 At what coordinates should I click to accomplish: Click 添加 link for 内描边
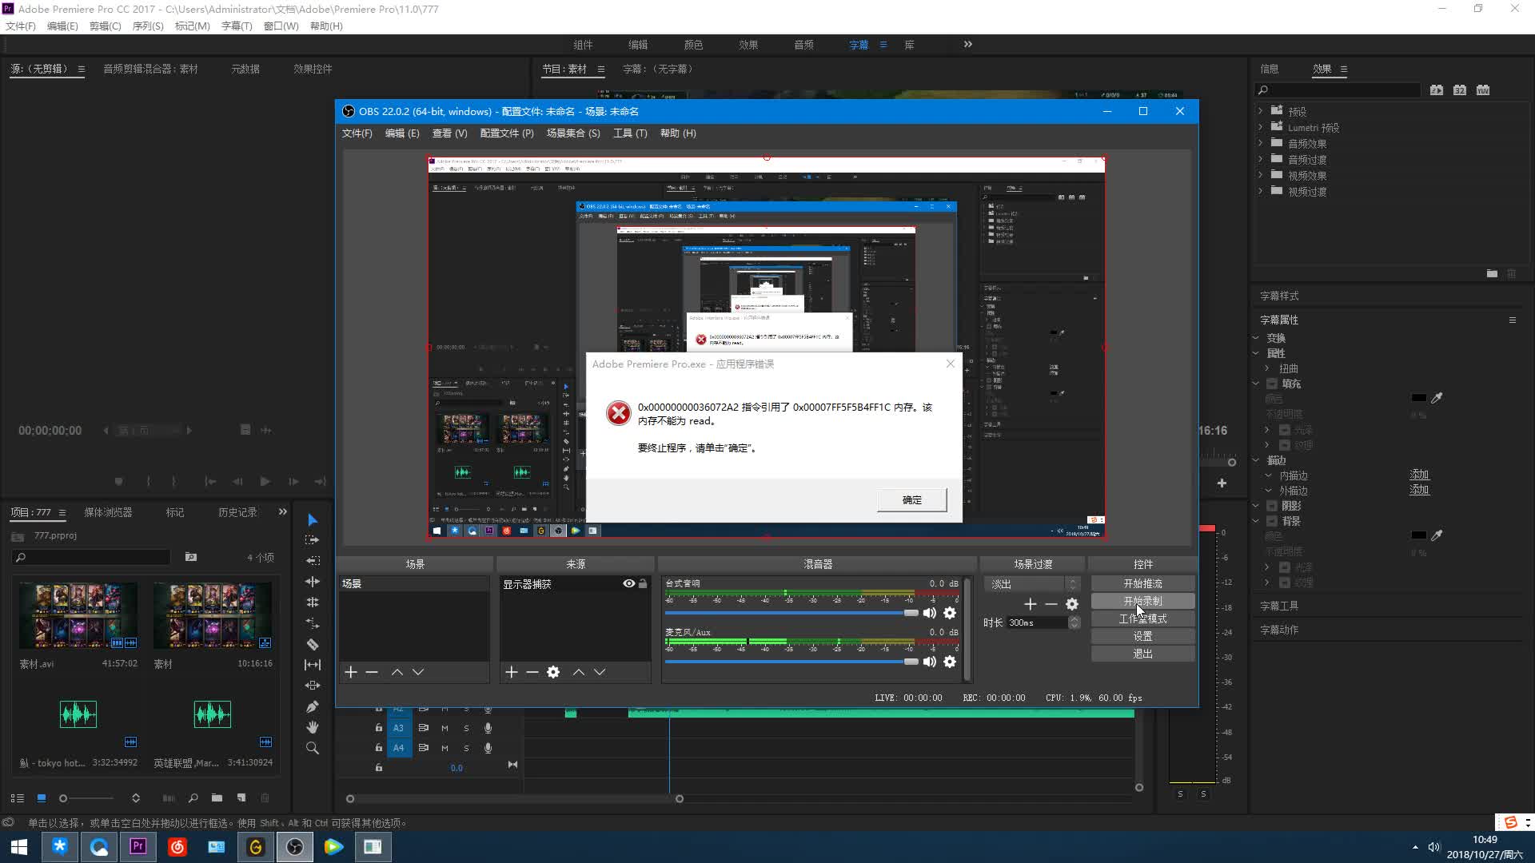(1419, 475)
